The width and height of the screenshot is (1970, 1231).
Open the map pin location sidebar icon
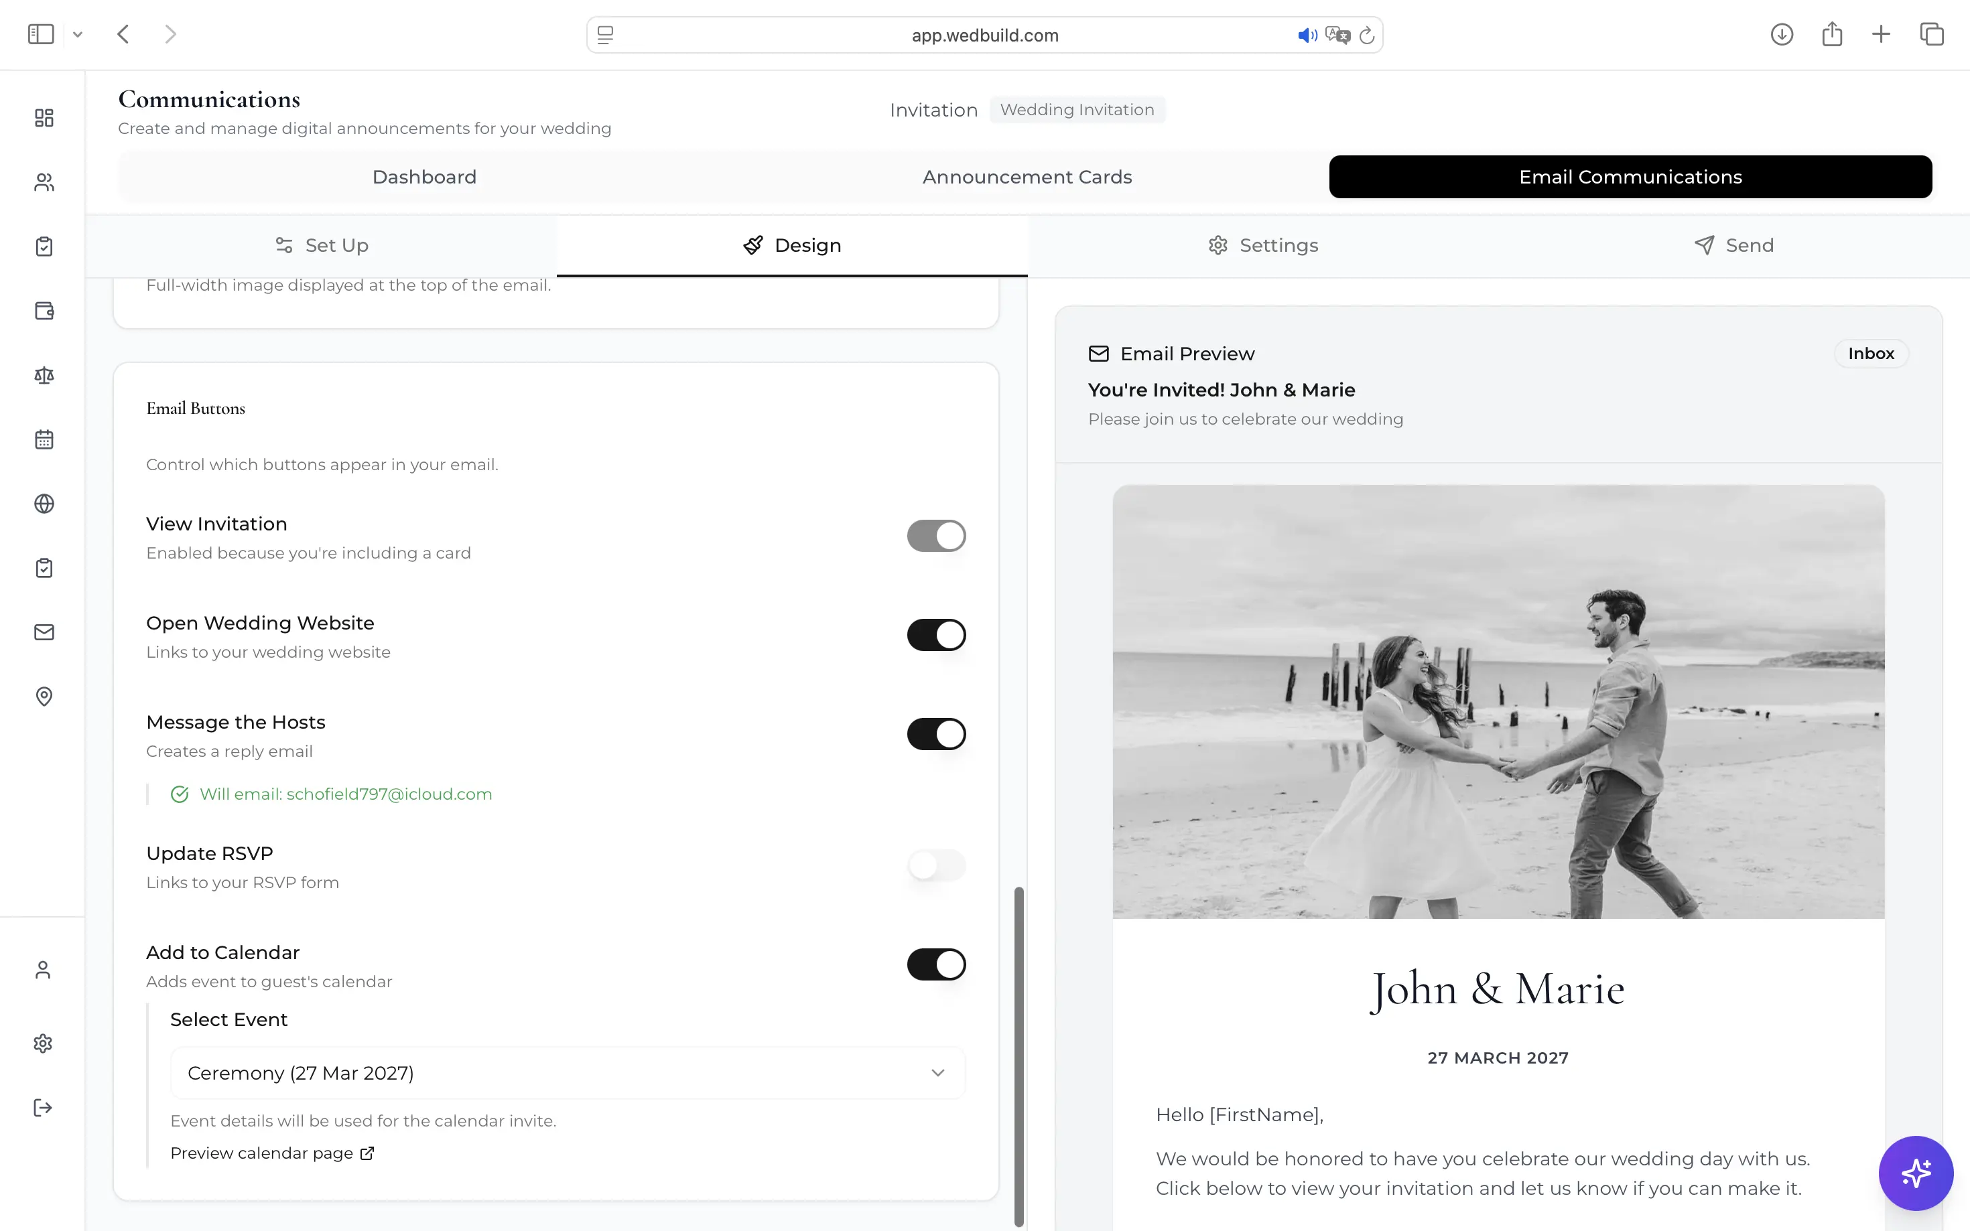pos(44,697)
